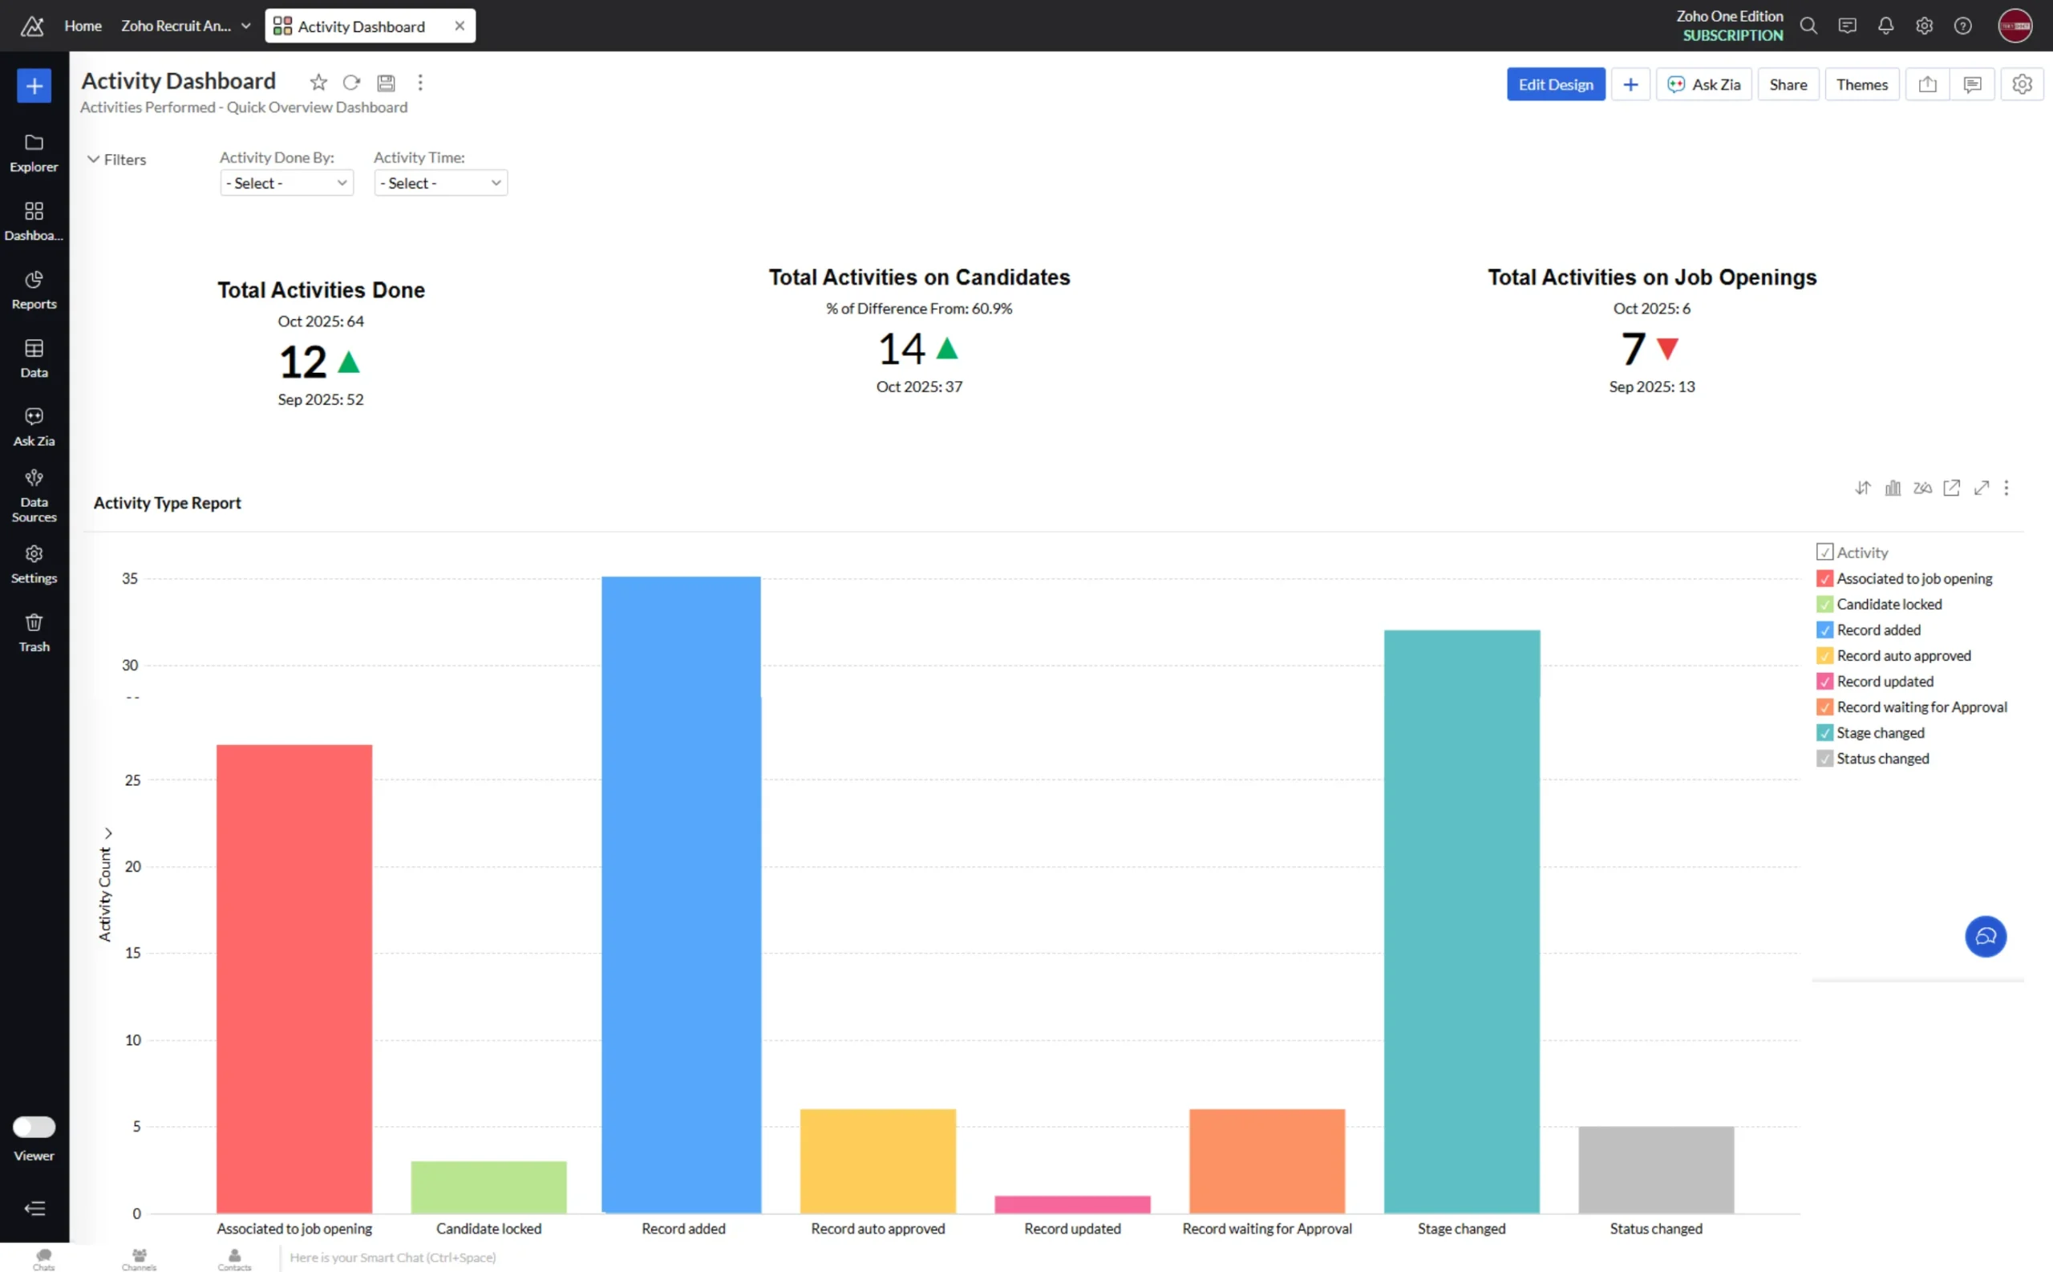This screenshot has width=2053, height=1272.
Task: Star the Activity Dashboard as favorite
Action: 318,82
